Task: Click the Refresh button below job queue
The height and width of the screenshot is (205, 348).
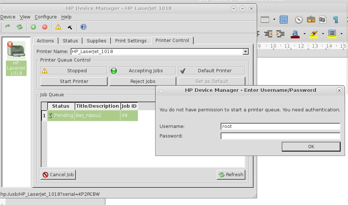Action: click(231, 175)
